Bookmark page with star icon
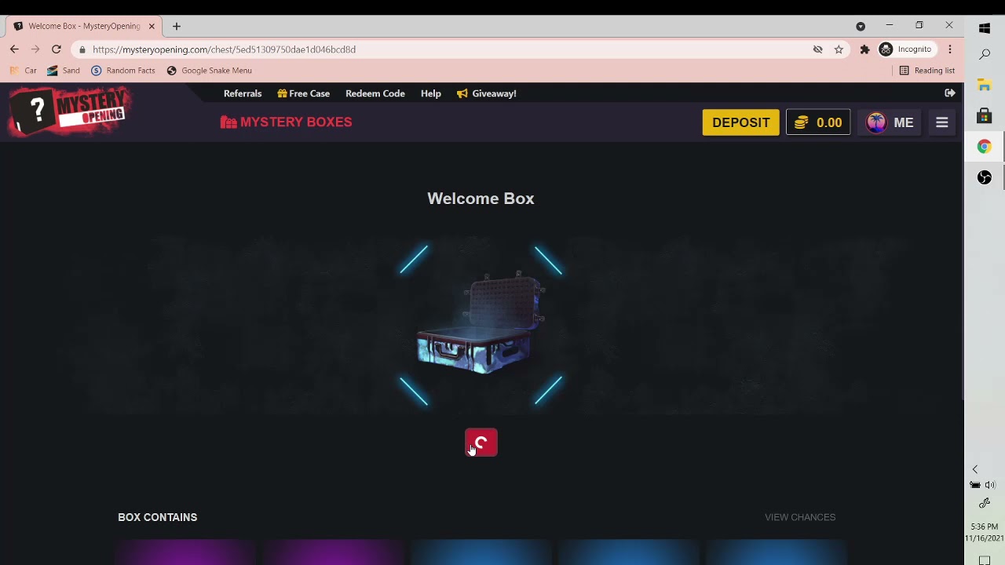The width and height of the screenshot is (1005, 565). [x=839, y=49]
